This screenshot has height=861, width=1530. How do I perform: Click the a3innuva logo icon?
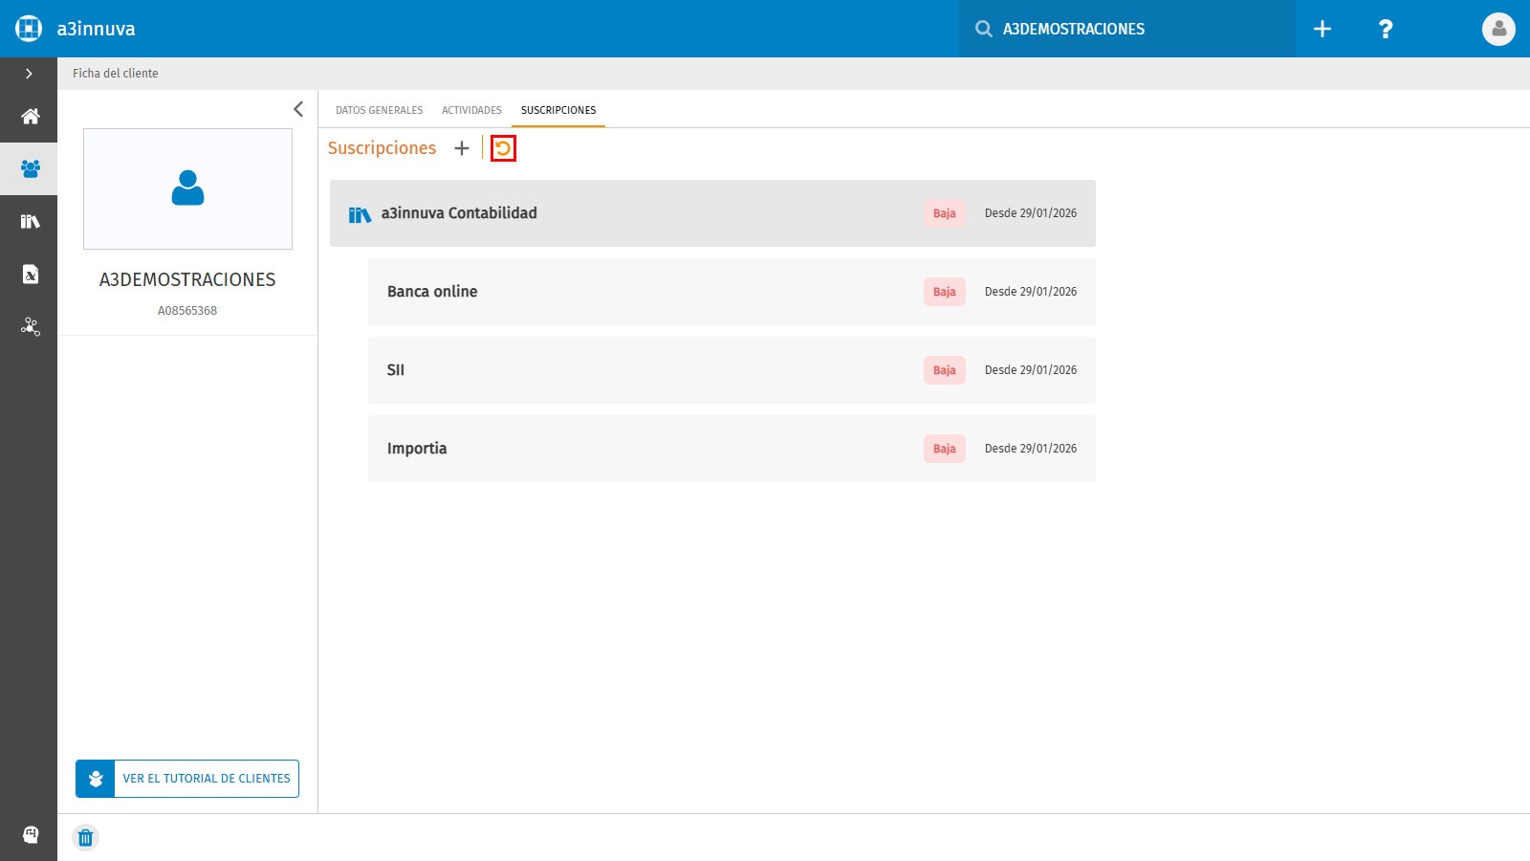tap(29, 29)
